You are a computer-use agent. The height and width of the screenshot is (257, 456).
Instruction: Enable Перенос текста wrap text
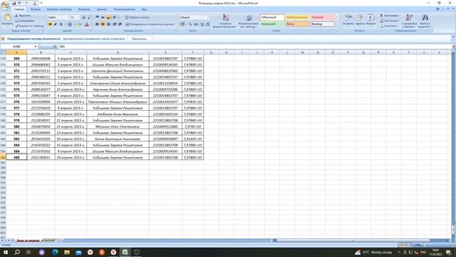pyautogui.click(x=138, y=17)
